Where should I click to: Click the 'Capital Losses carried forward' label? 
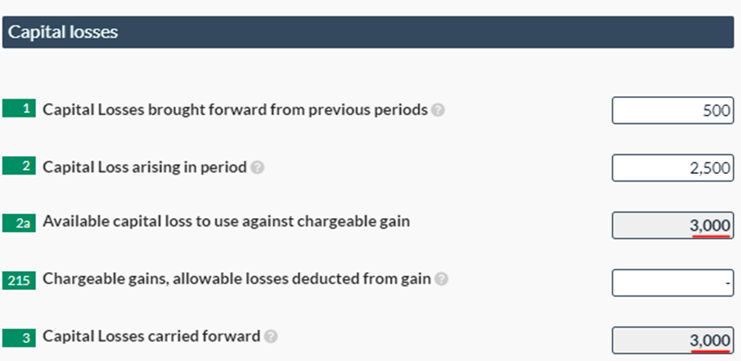pyautogui.click(x=151, y=336)
